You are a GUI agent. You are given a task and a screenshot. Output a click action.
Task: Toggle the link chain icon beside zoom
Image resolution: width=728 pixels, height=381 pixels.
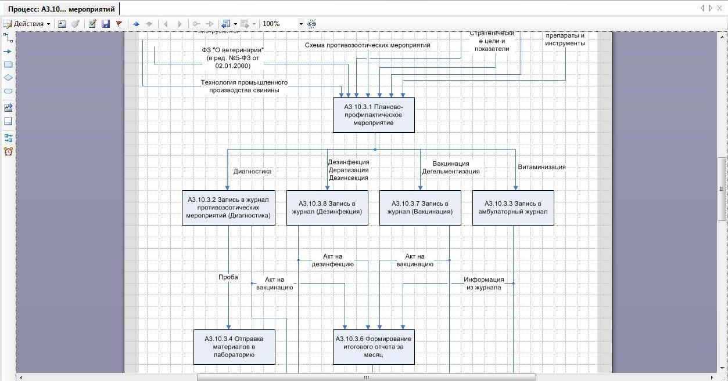[x=312, y=24]
